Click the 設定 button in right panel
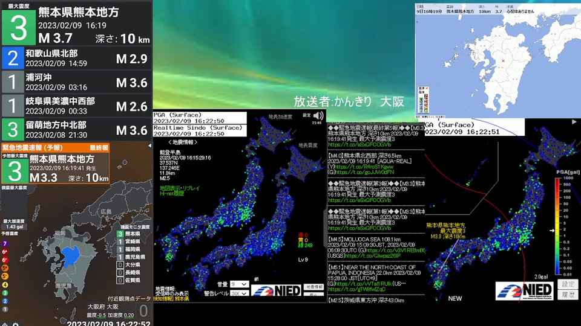 (568, 284)
